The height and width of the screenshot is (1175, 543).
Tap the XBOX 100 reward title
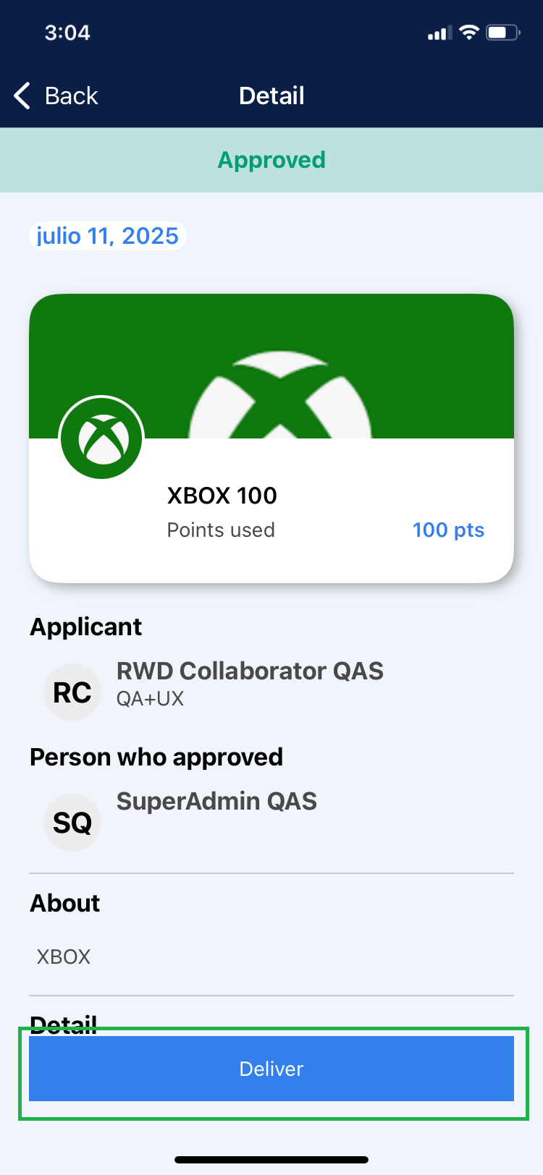(222, 496)
